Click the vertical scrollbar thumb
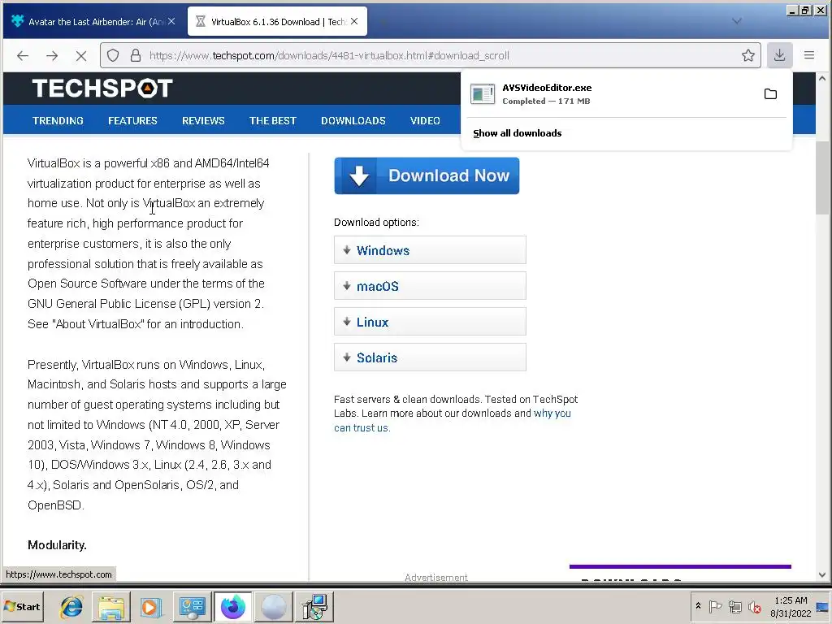 tap(822, 178)
